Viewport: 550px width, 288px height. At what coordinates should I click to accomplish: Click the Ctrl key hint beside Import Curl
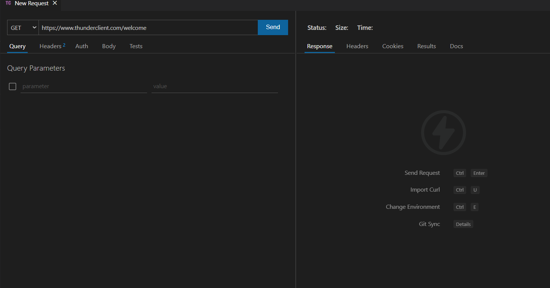pos(460,190)
